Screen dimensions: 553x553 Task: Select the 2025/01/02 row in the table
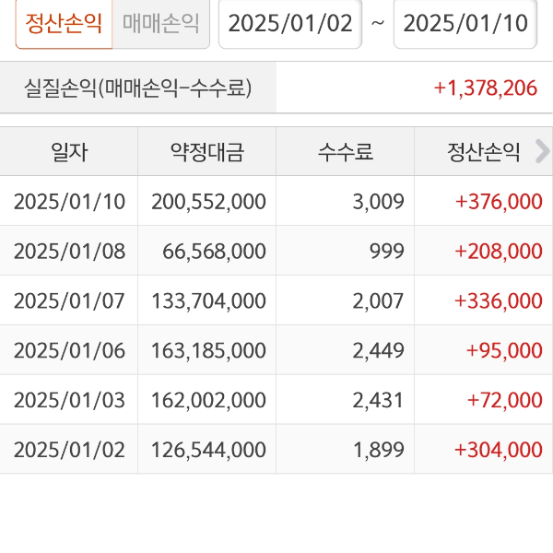click(x=69, y=450)
